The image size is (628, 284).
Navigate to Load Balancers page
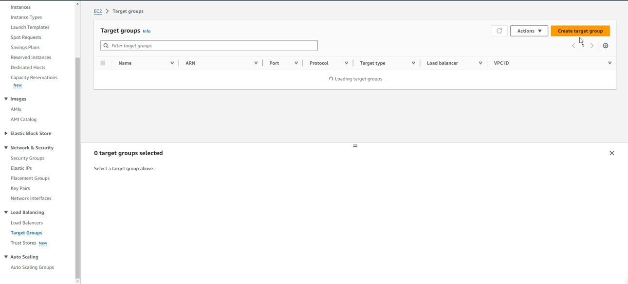[x=27, y=223]
